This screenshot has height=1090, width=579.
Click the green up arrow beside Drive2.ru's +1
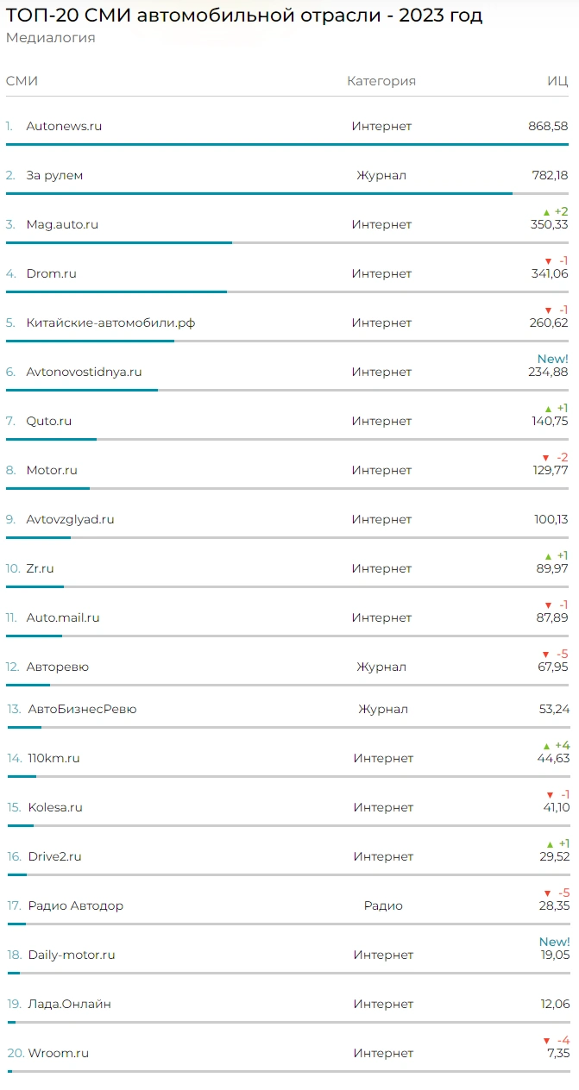(548, 844)
